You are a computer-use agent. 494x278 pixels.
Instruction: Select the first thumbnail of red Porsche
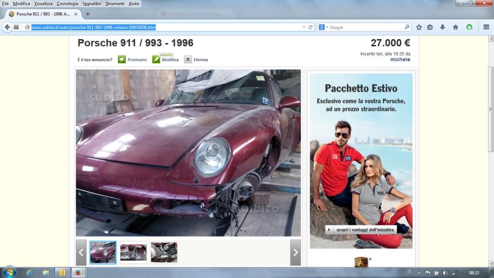tap(103, 252)
